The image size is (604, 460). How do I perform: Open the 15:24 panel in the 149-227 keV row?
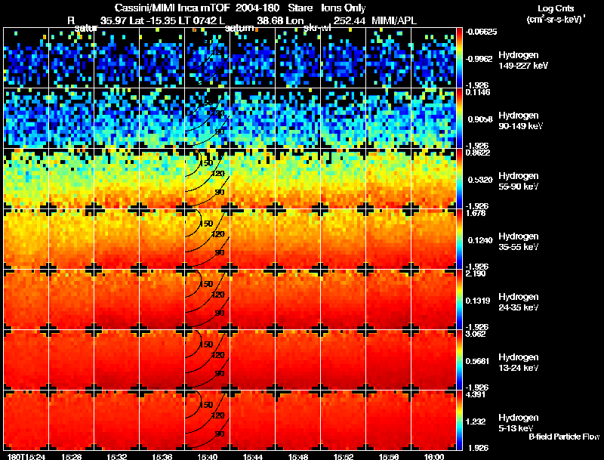[26, 58]
